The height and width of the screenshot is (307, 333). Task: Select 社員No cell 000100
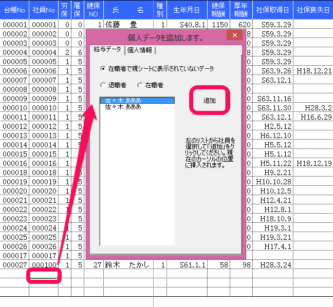[x=44, y=265]
